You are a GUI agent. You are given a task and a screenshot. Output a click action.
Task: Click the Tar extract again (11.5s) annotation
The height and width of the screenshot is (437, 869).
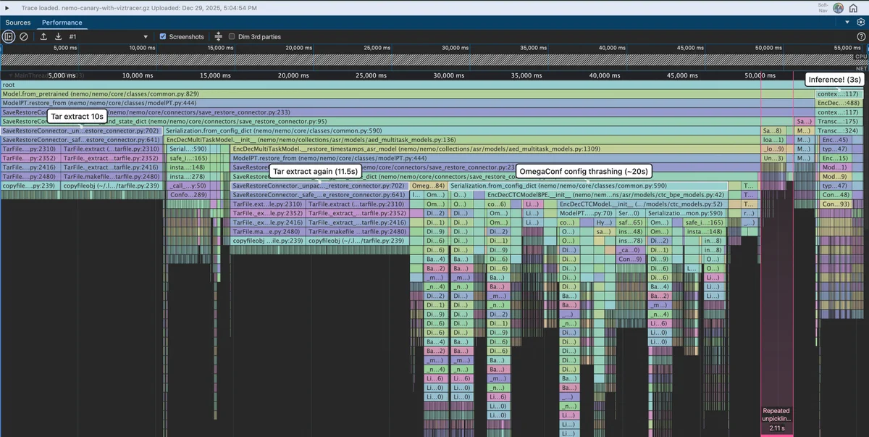[315, 171]
